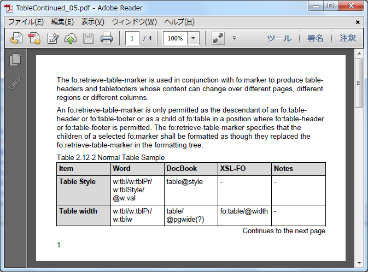Click the Save floppy disk icon
The height and width of the screenshot is (272, 368).
89,38
